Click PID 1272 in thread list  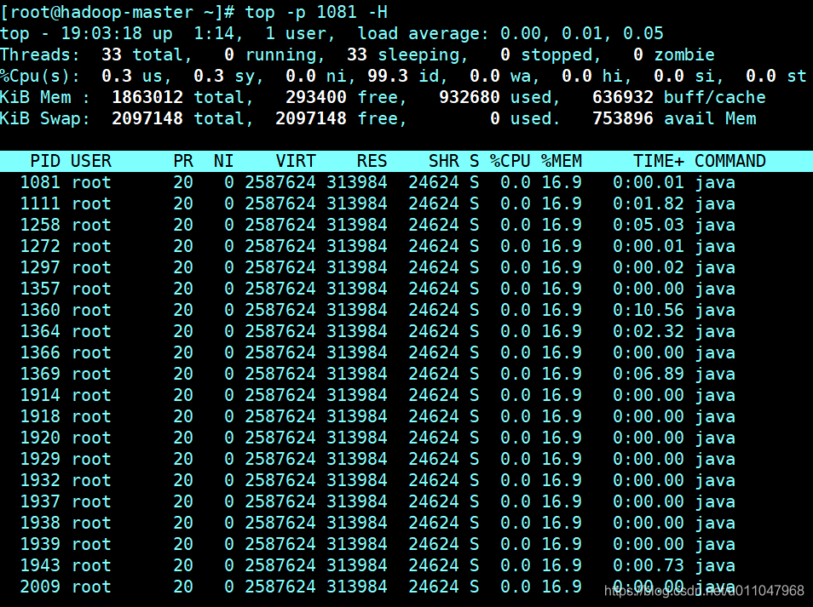click(40, 246)
